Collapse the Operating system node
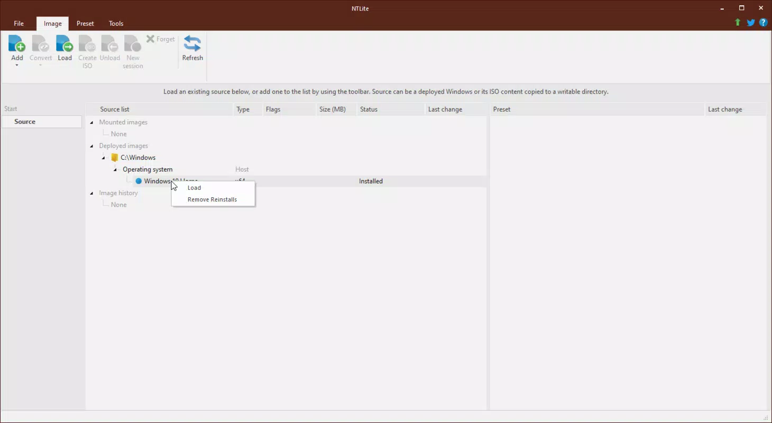The width and height of the screenshot is (772, 423). coord(115,170)
